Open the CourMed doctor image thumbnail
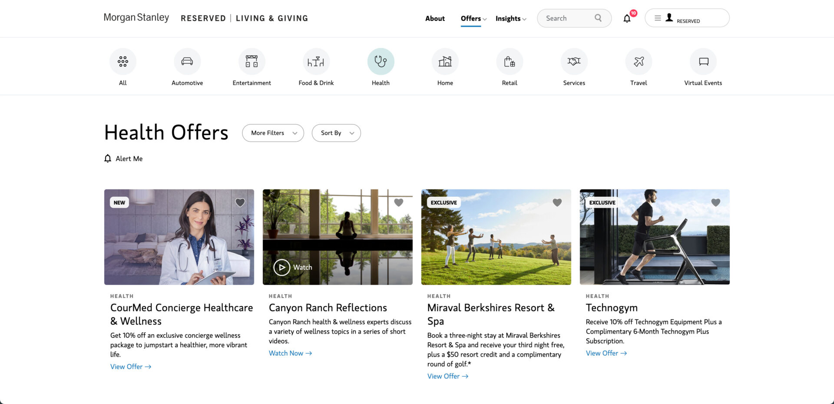This screenshot has width=834, height=404. tap(179, 237)
